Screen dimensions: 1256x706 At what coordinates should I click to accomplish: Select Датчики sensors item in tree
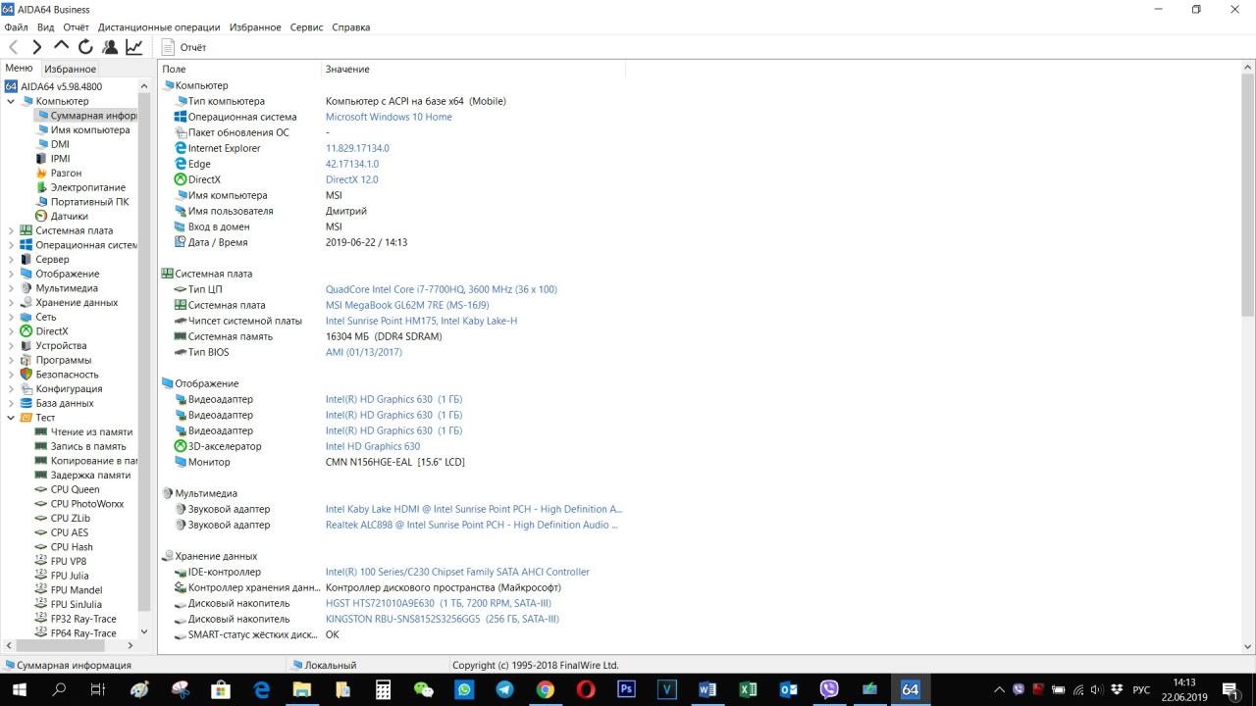[69, 216]
